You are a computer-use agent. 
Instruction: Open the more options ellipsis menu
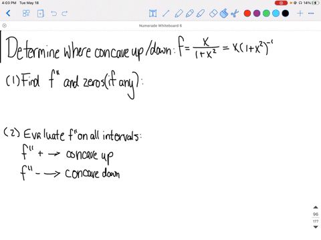pos(311,13)
